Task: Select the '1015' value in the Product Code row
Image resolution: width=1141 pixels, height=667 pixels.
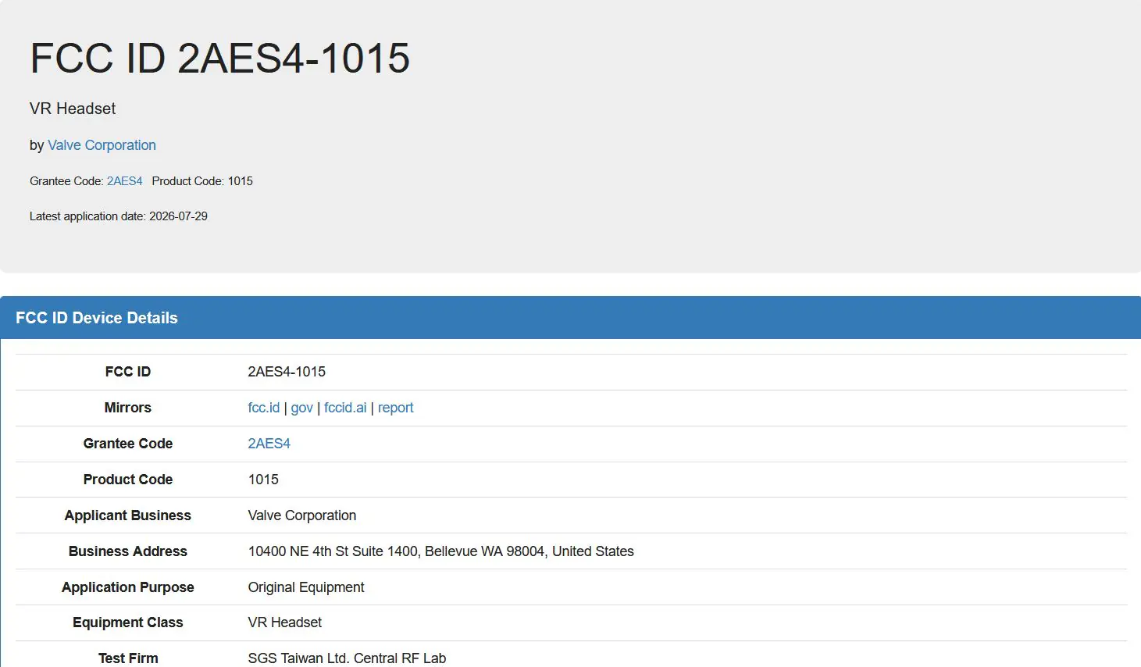Action: coord(263,480)
